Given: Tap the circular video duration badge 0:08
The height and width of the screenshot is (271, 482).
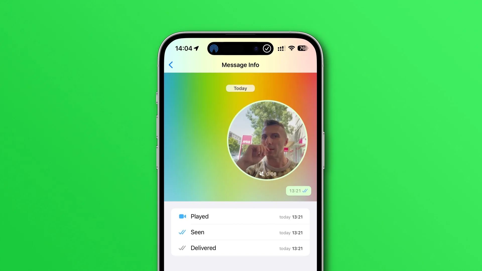Looking at the screenshot, I should [x=268, y=173].
